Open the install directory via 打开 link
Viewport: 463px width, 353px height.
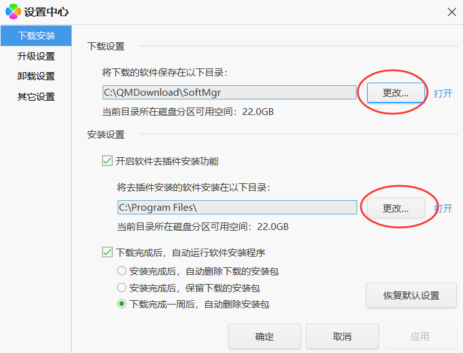(443, 209)
